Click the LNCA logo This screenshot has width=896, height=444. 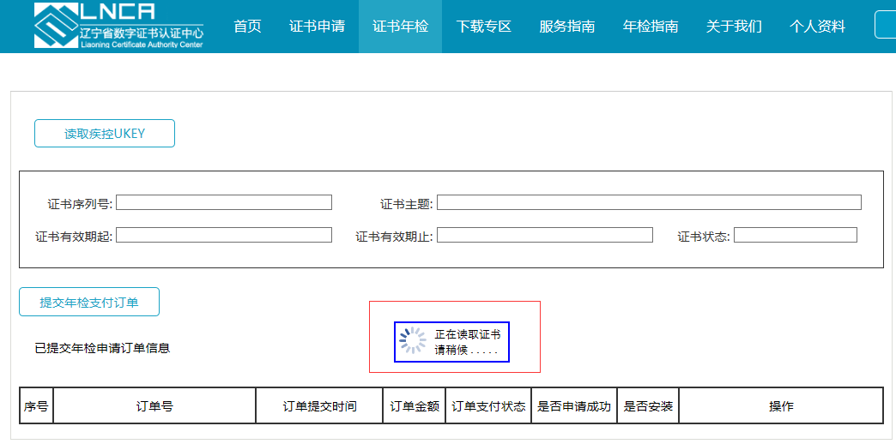click(118, 26)
